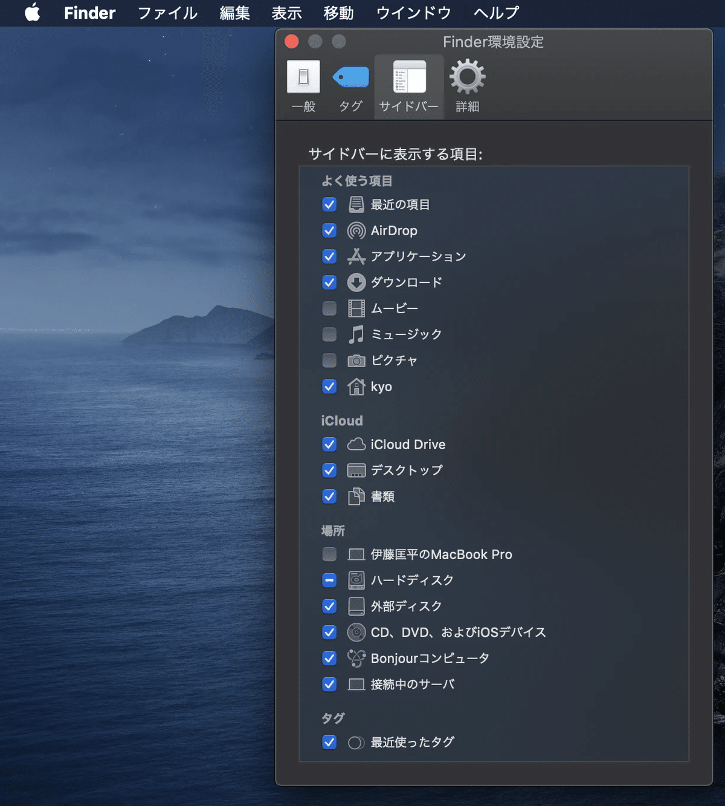This screenshot has width=725, height=806.
Task: Click the 接続中のサーバ display icon
Action: tap(356, 684)
